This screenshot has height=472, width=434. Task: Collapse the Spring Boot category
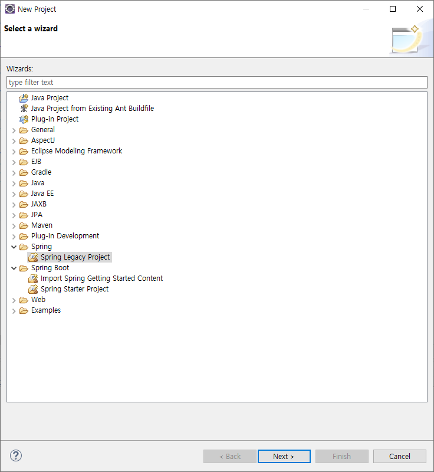14,268
